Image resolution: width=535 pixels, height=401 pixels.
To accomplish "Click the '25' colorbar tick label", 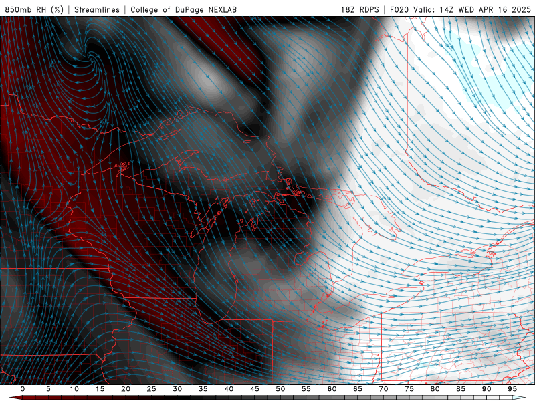I will pos(152,389).
